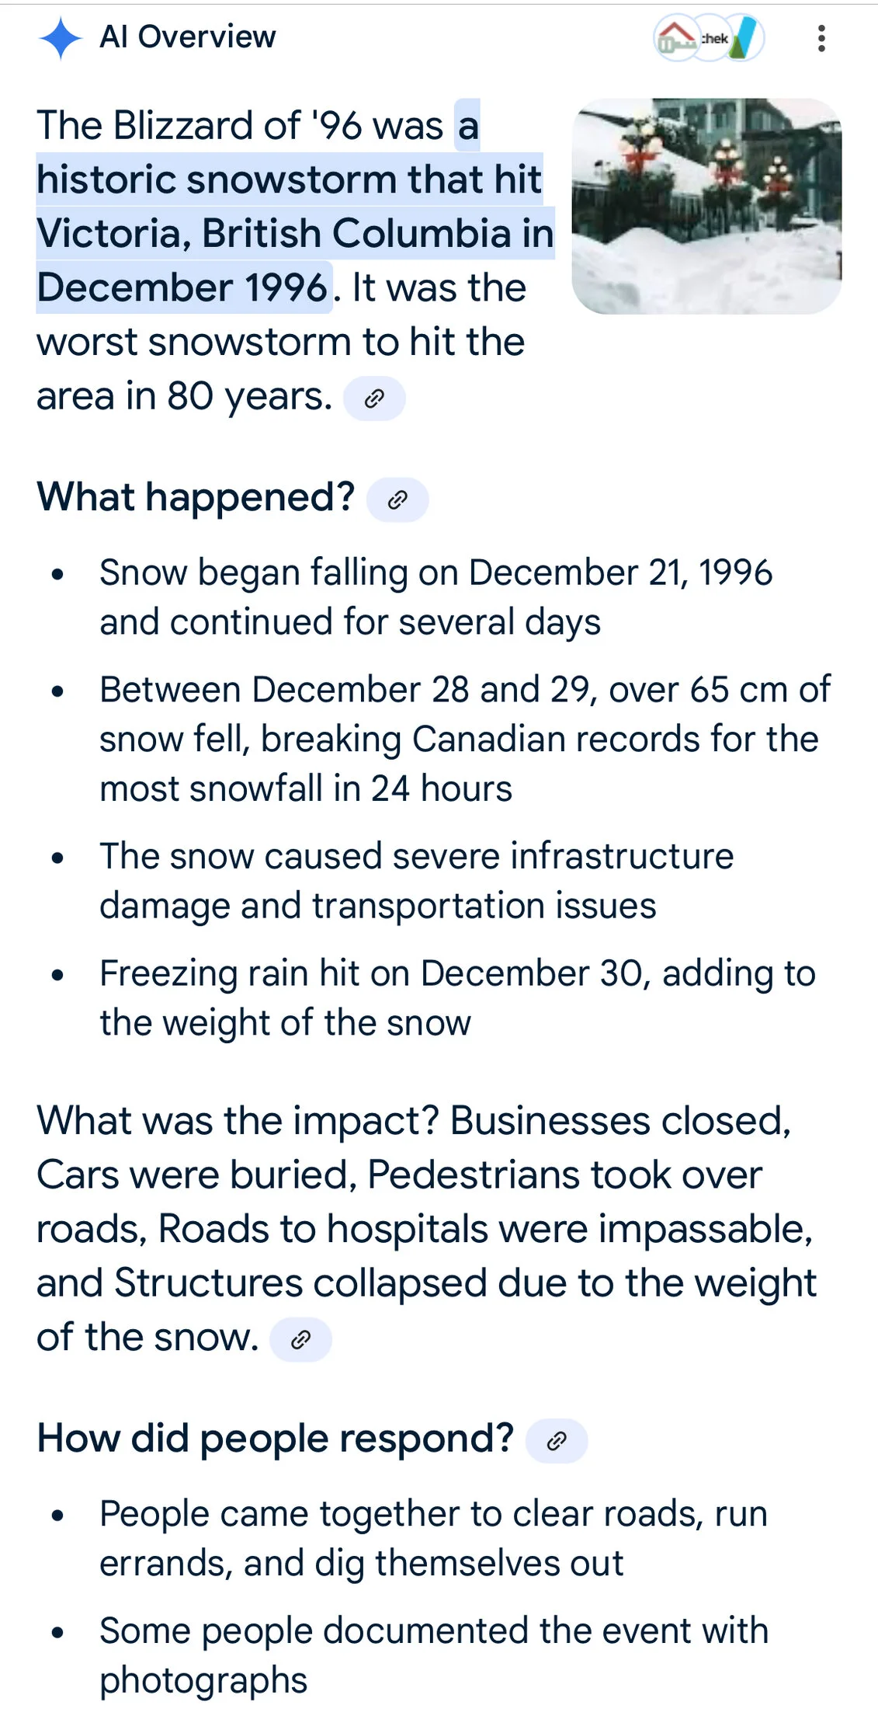Open the house-and-key source favicon
This screenshot has width=878, height=1709.
(x=676, y=38)
